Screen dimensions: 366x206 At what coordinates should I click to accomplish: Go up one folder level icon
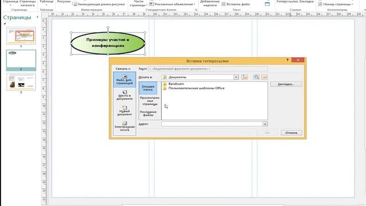(x=245, y=77)
